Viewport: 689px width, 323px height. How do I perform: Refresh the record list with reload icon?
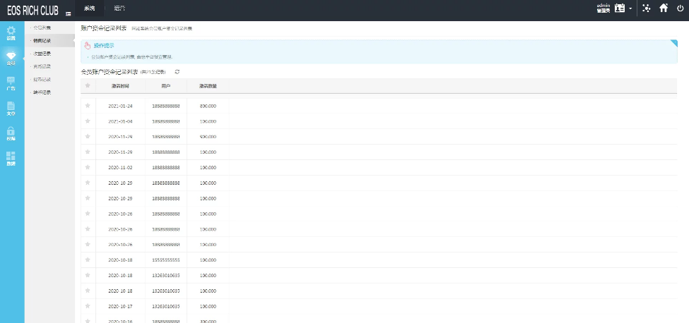click(x=177, y=72)
